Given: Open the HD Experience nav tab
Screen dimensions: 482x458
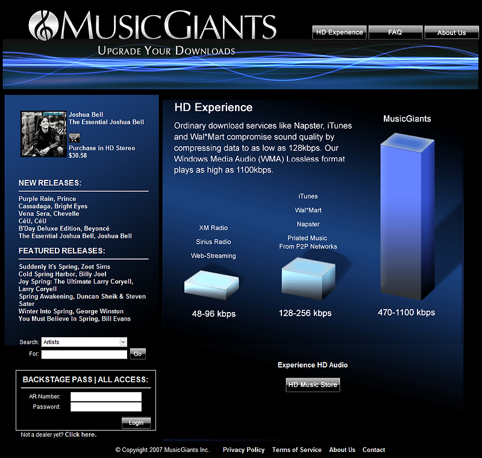Looking at the screenshot, I should (x=339, y=33).
